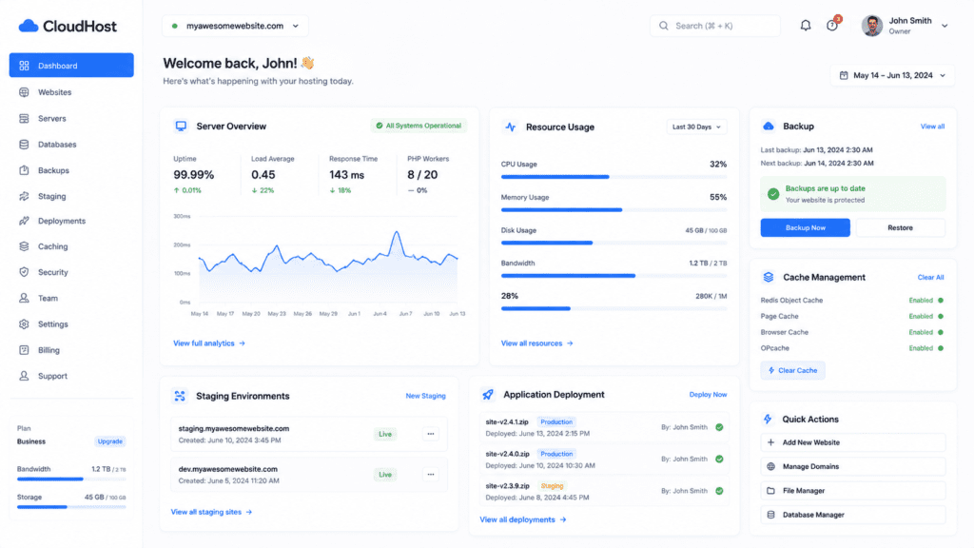Image resolution: width=974 pixels, height=548 pixels.
Task: Click the CloudHost cloud logo icon
Action: (x=29, y=26)
